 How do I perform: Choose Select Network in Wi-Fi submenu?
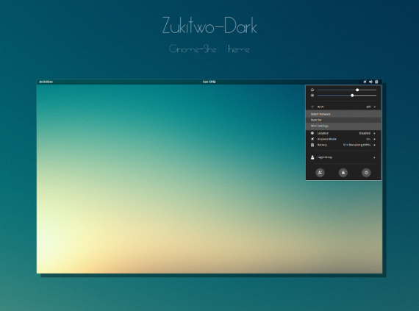point(343,114)
